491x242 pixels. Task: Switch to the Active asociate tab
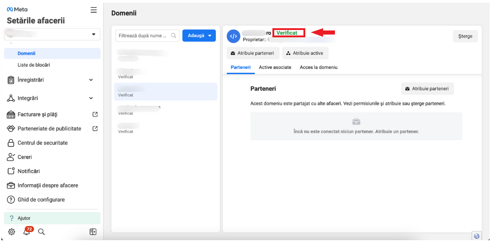coord(275,67)
